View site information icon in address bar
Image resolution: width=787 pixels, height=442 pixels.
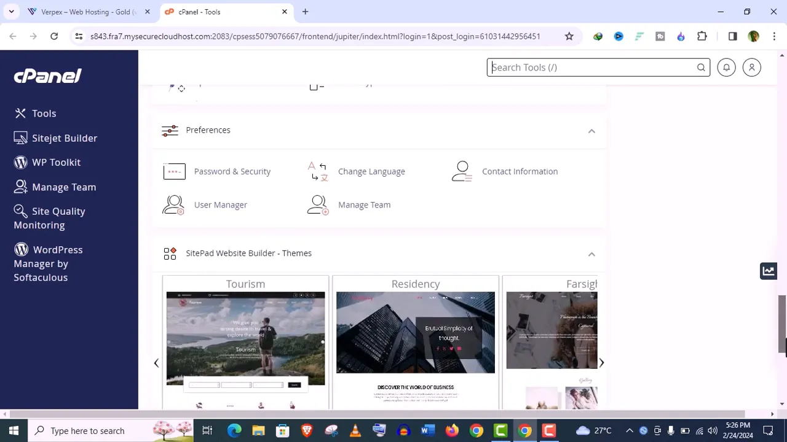(x=79, y=36)
